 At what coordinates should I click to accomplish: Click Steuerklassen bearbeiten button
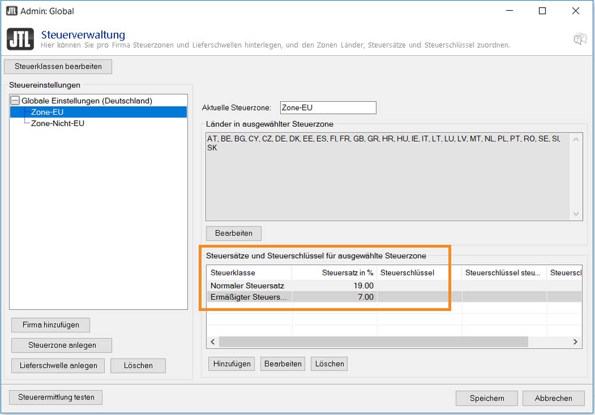coord(58,67)
